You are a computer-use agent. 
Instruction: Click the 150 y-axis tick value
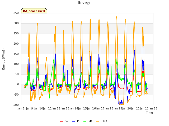coord(16,54)
